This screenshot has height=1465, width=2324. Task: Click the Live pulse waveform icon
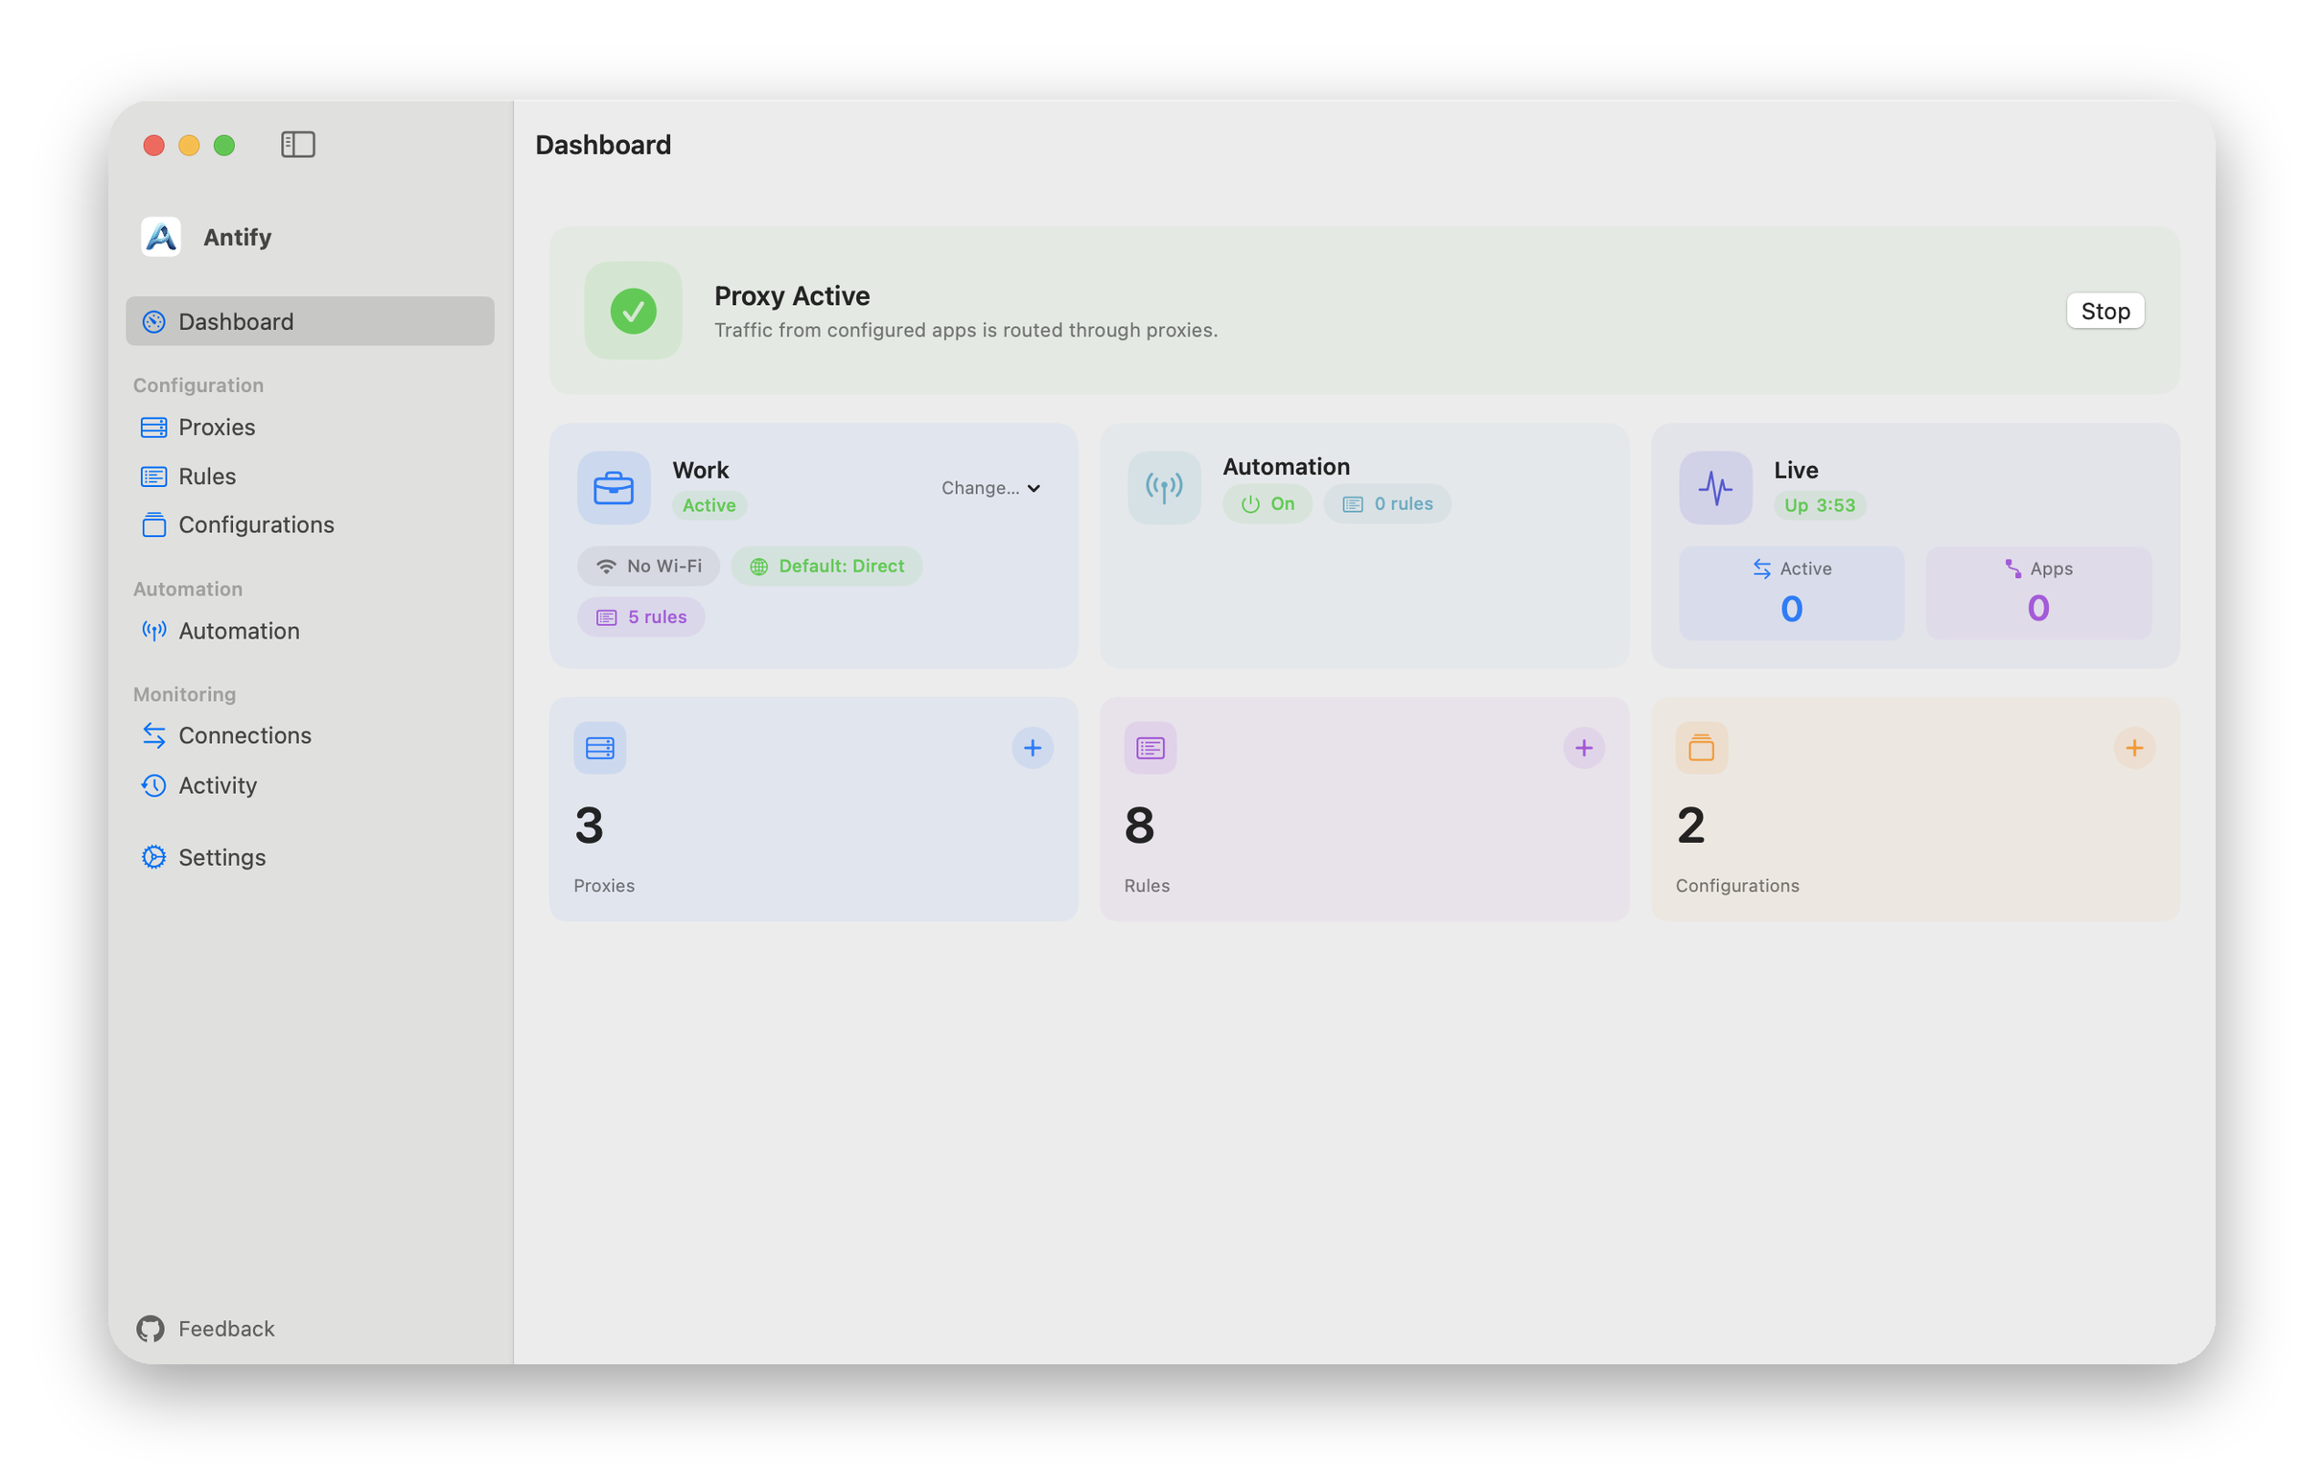coord(1715,488)
